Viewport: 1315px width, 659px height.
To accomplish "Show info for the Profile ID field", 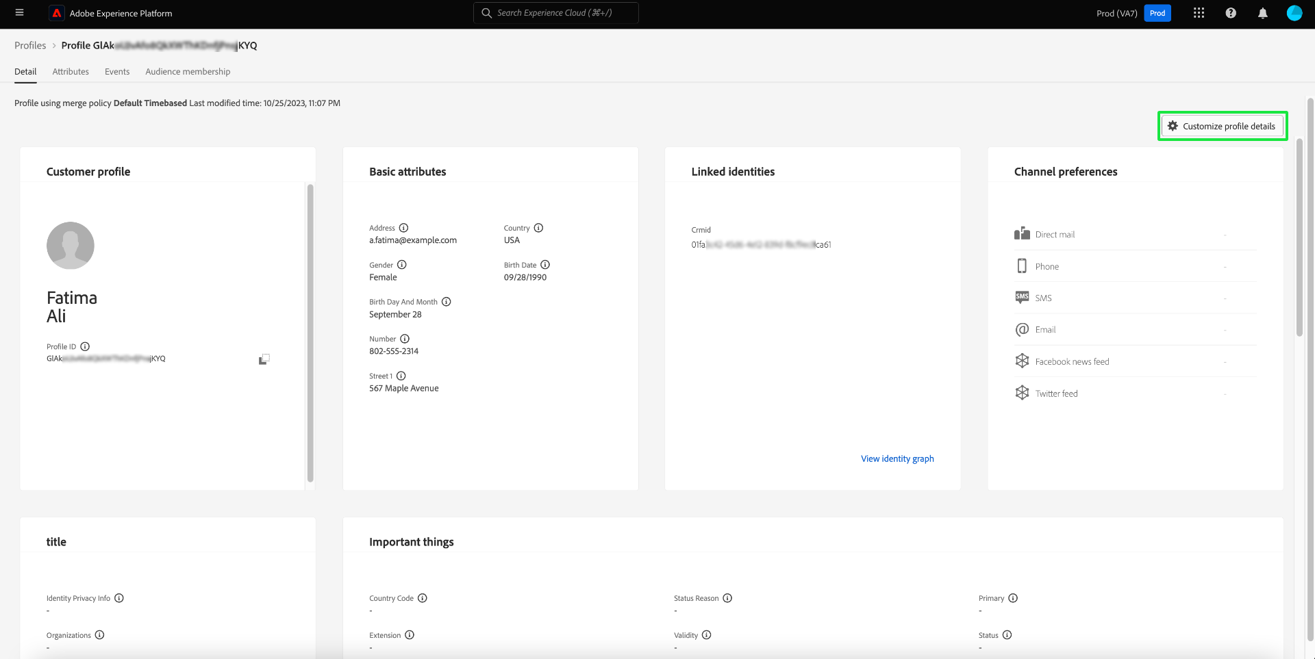I will (x=85, y=346).
